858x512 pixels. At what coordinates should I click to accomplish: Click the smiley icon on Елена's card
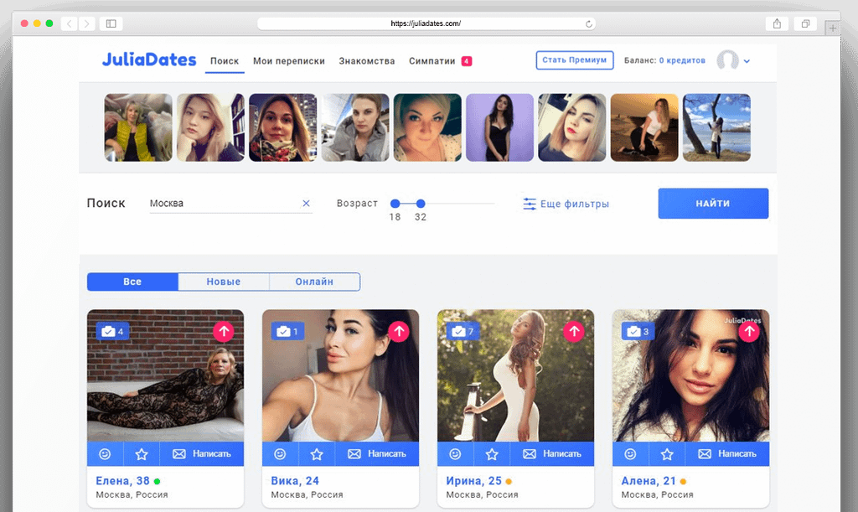click(x=105, y=454)
